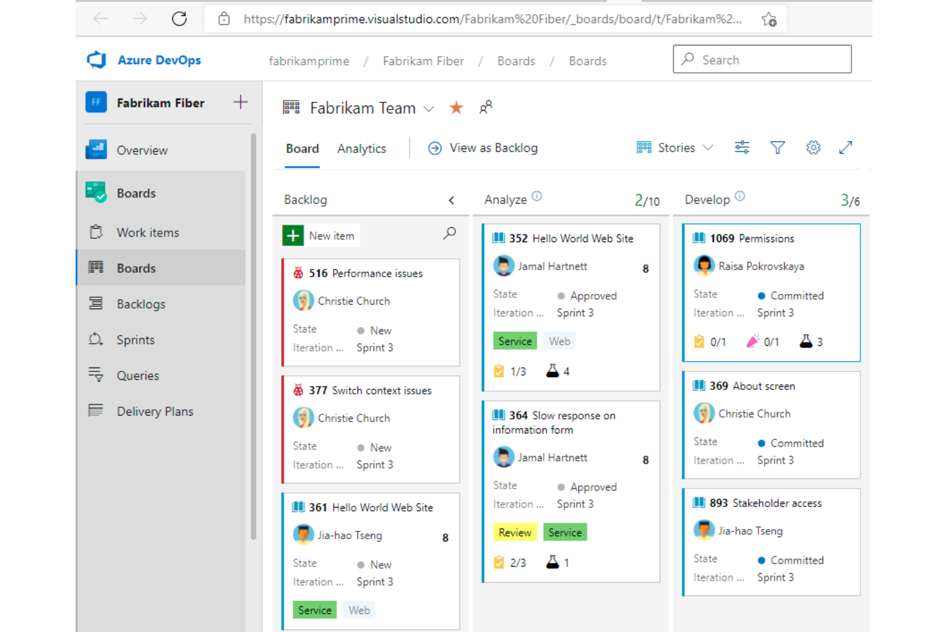Toggle the board filter

pos(778,147)
